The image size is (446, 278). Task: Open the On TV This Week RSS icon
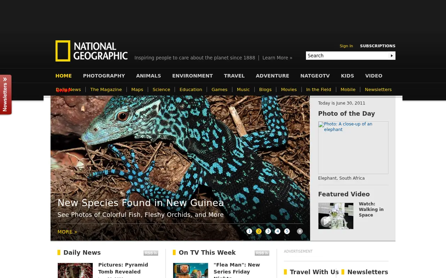(x=262, y=253)
